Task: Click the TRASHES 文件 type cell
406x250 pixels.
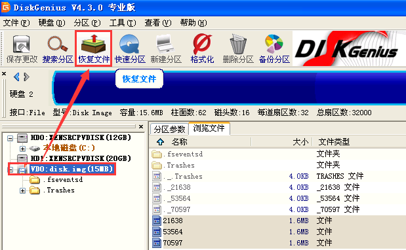Action: tap(340, 177)
